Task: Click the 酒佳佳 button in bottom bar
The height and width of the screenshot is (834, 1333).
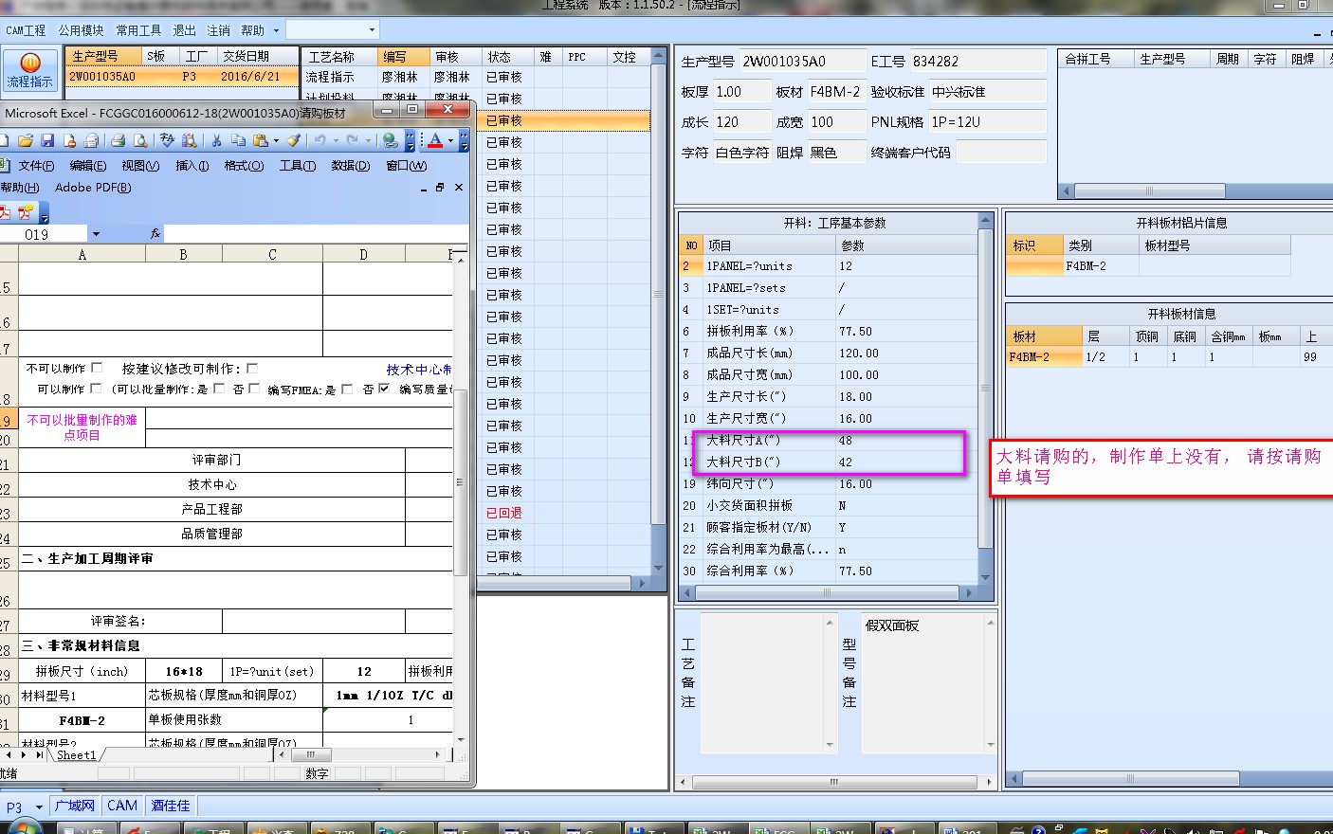Action: pos(171,806)
